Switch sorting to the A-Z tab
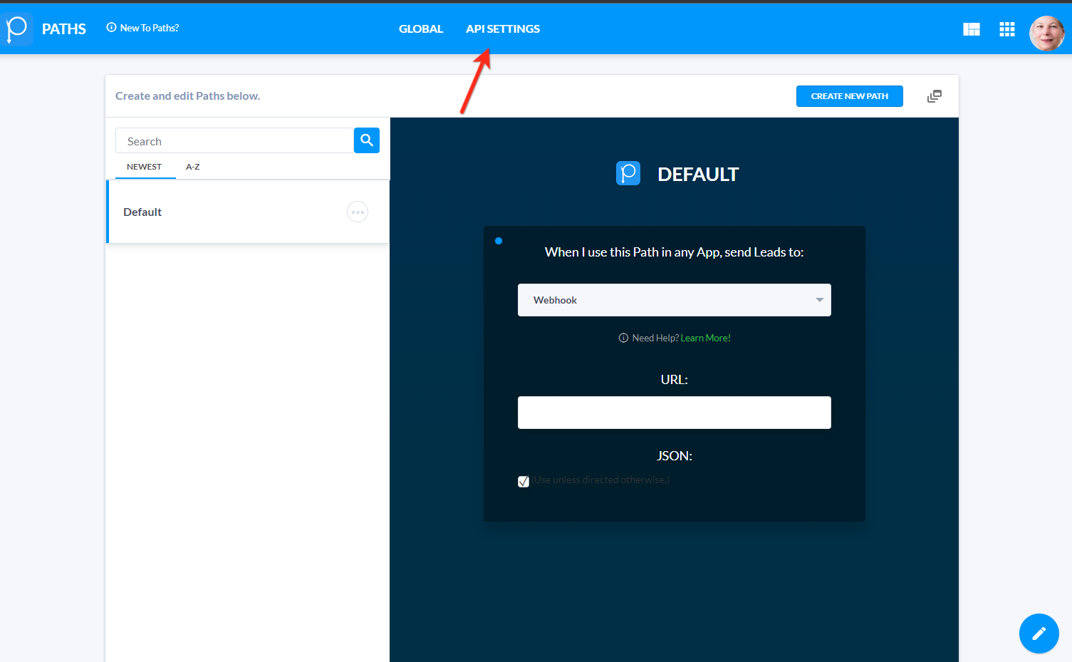This screenshot has width=1072, height=662. pyautogui.click(x=192, y=166)
